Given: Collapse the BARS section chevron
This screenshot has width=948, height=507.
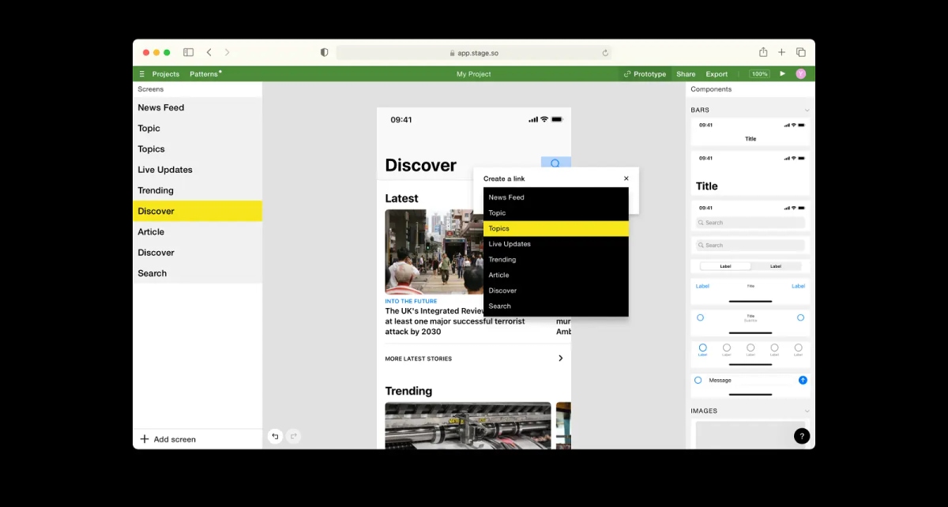Looking at the screenshot, I should (x=807, y=110).
